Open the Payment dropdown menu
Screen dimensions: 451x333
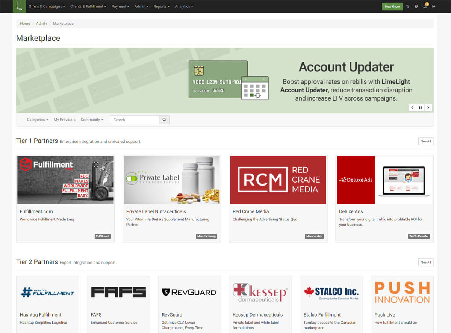(x=120, y=6)
